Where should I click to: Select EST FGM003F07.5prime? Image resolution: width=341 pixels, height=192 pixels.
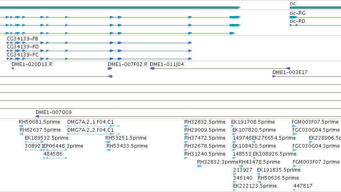pyautogui.click(x=315, y=122)
